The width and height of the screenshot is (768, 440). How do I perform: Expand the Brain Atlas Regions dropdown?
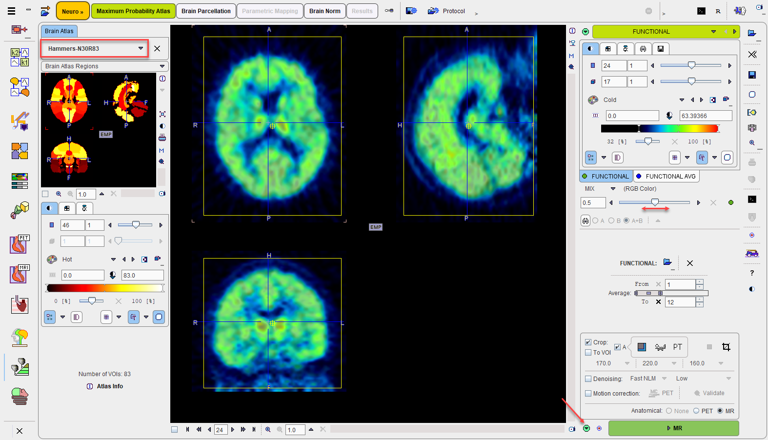click(162, 66)
